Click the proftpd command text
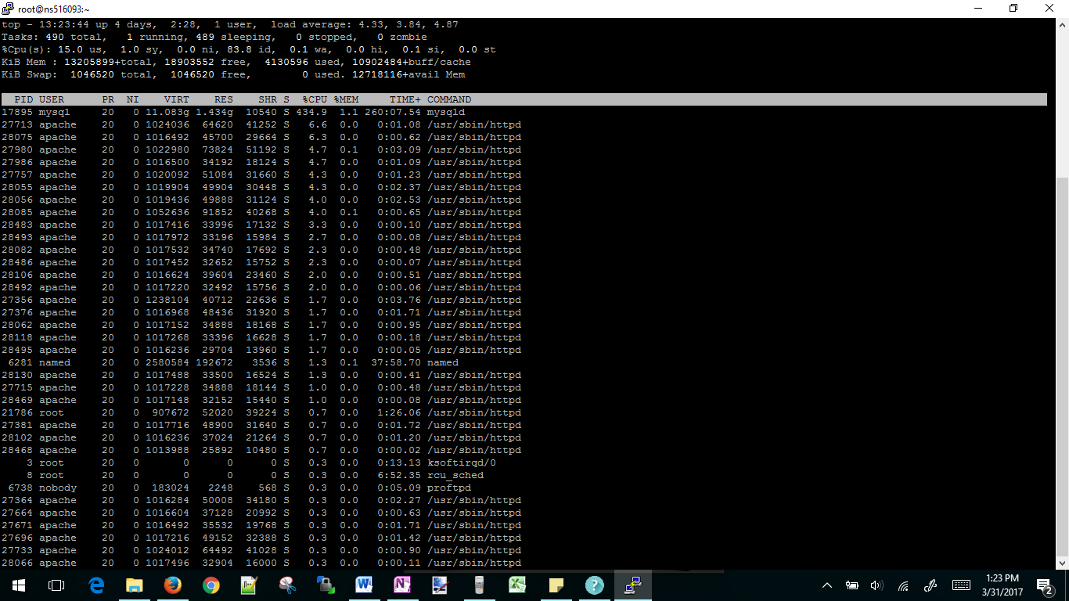Viewport: 1069px width, 601px height. (x=449, y=488)
